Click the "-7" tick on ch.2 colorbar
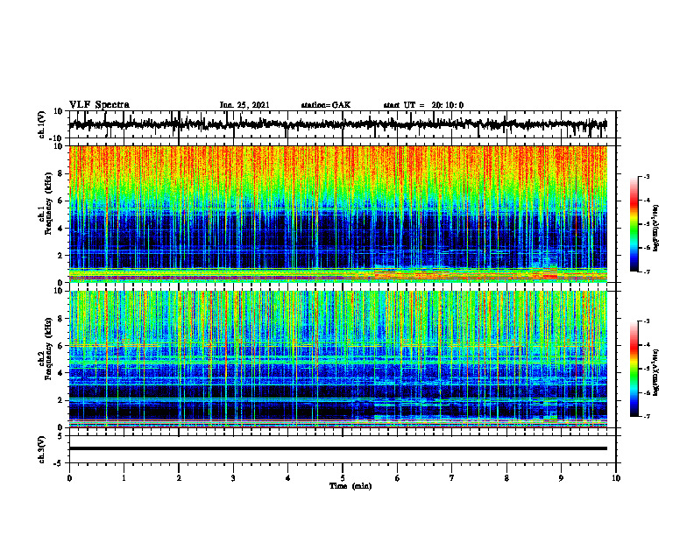 coord(647,417)
